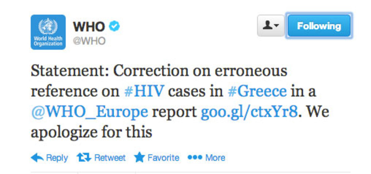
Task: Click the retweet arrows icon
Action: pos(84,158)
